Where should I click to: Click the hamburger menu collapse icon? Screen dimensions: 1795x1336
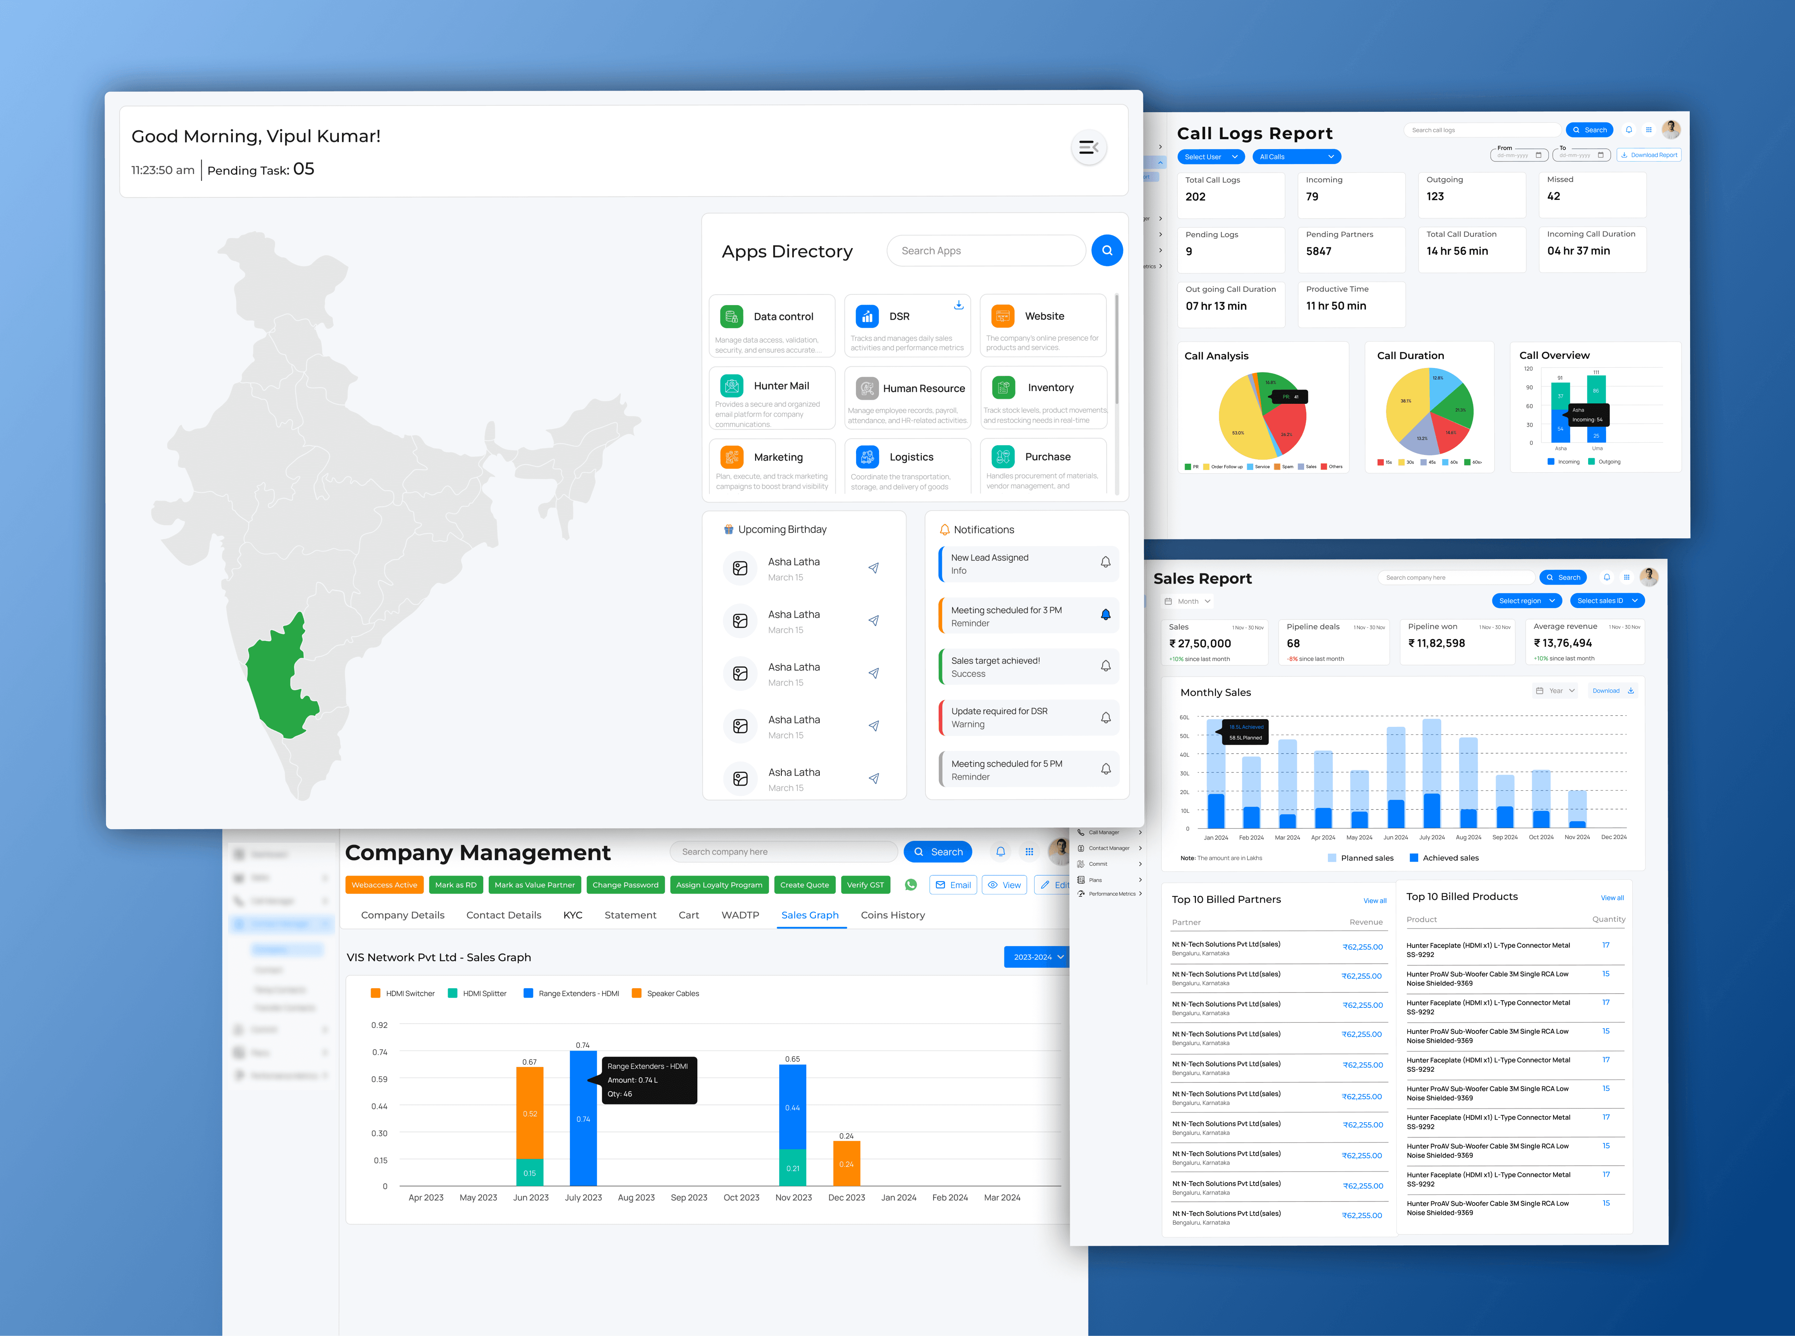click(x=1088, y=147)
